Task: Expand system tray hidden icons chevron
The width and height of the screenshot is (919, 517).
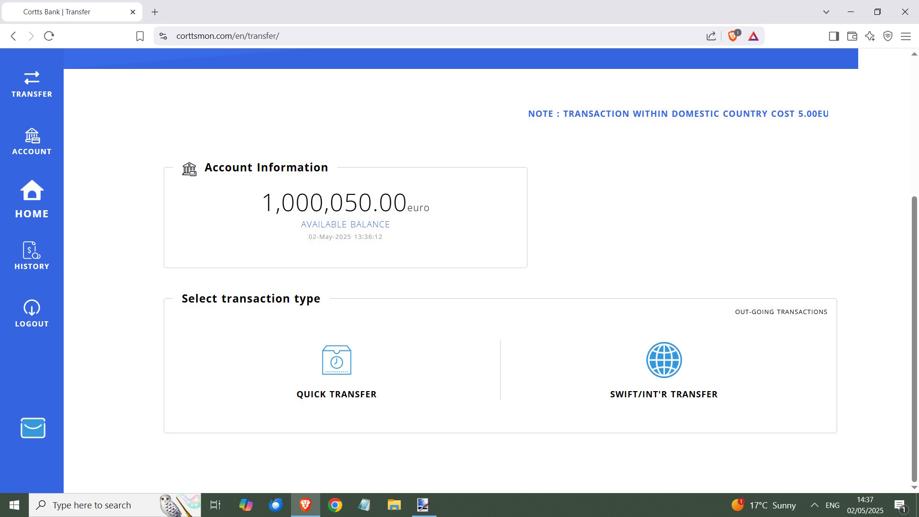Action: point(814,505)
